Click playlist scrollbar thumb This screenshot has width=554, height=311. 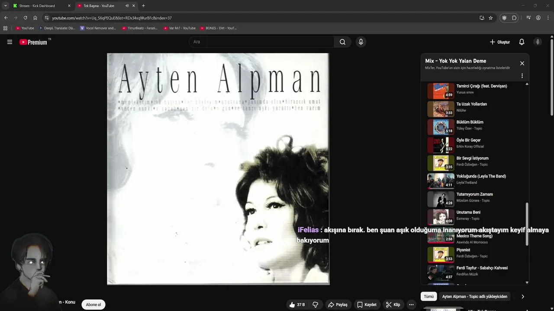point(527,224)
